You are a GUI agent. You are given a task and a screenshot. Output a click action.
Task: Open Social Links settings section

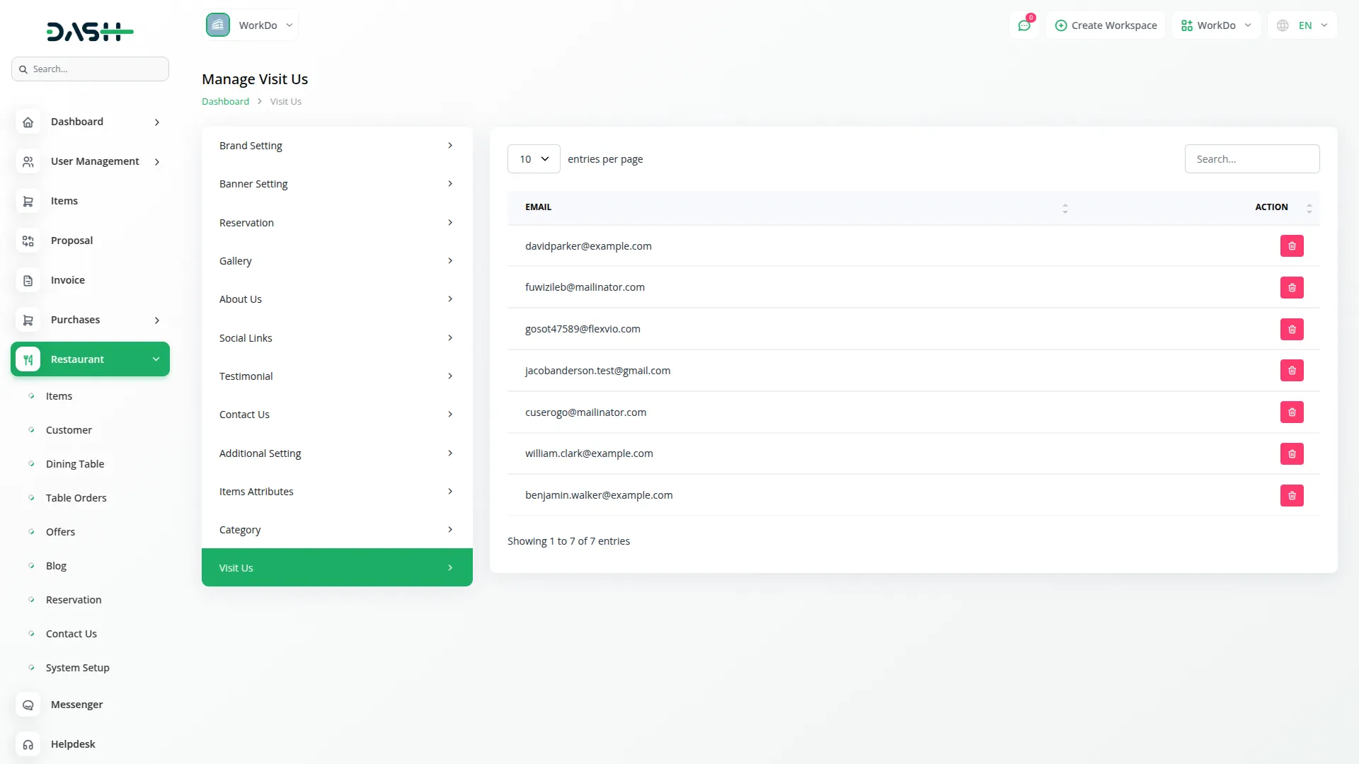click(337, 338)
